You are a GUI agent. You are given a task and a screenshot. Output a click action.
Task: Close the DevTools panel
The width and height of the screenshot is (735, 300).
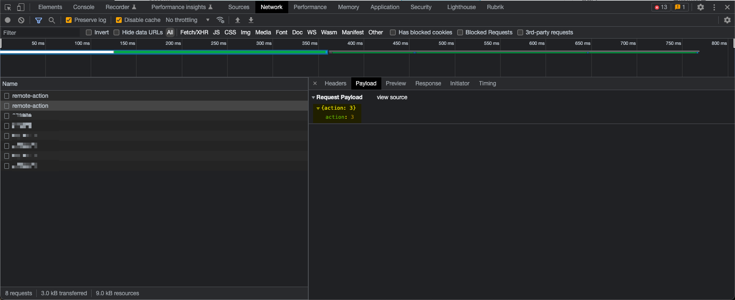727,7
